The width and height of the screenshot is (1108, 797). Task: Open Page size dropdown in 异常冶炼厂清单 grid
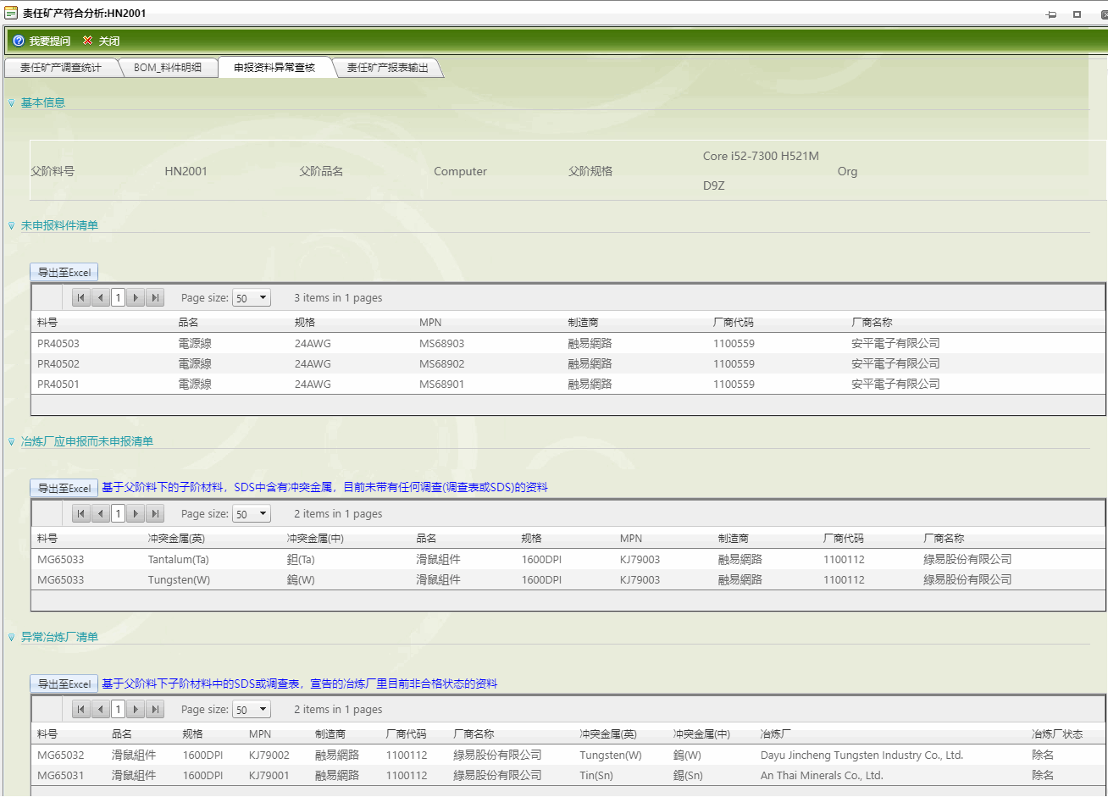(252, 710)
